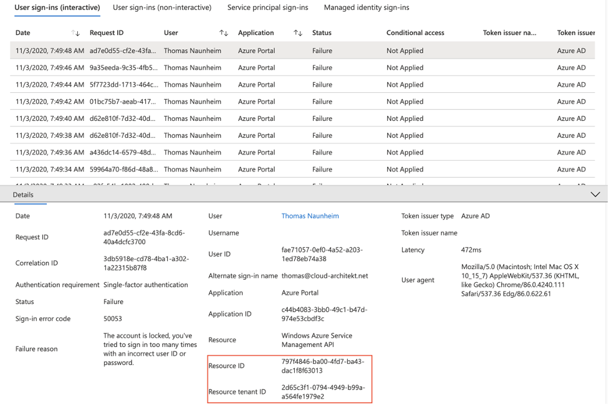The image size is (609, 405).
Task: Click Not Applied in the 7:49:44 AM row
Action: tap(405, 85)
